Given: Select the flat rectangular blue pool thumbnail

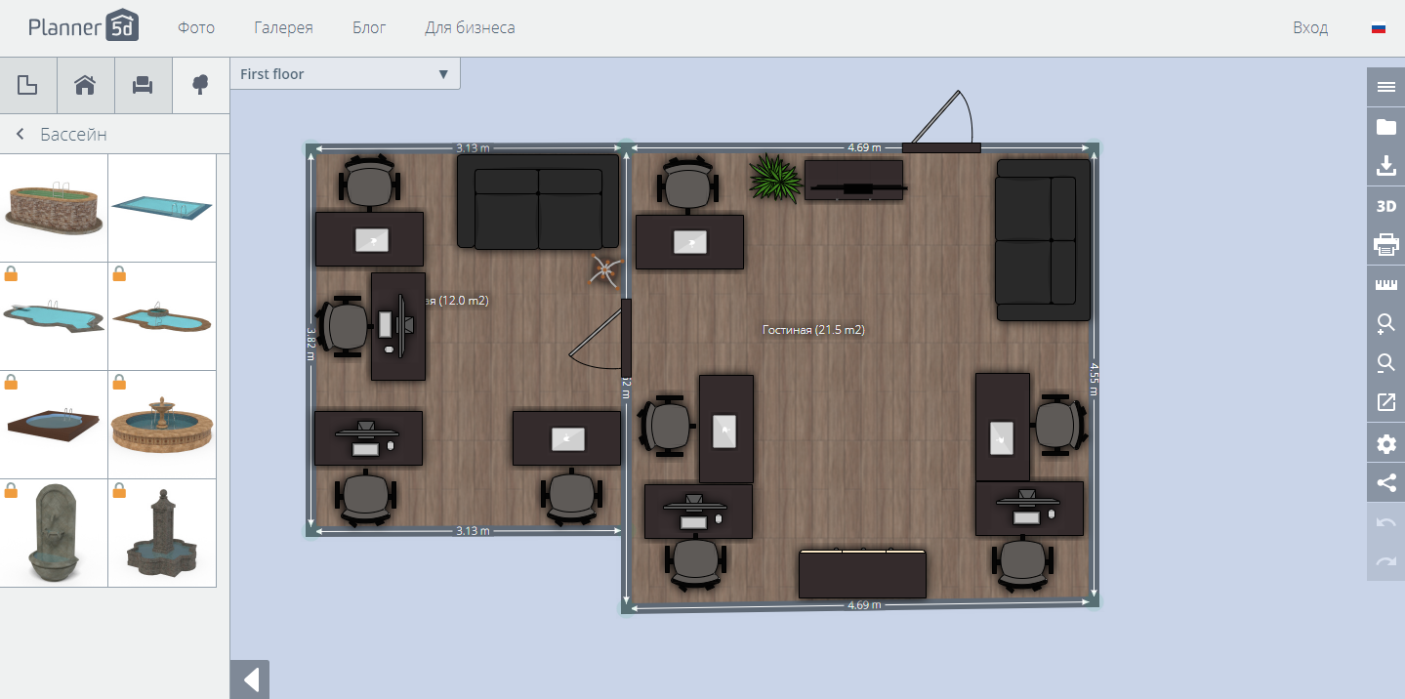Looking at the screenshot, I should pos(162,208).
